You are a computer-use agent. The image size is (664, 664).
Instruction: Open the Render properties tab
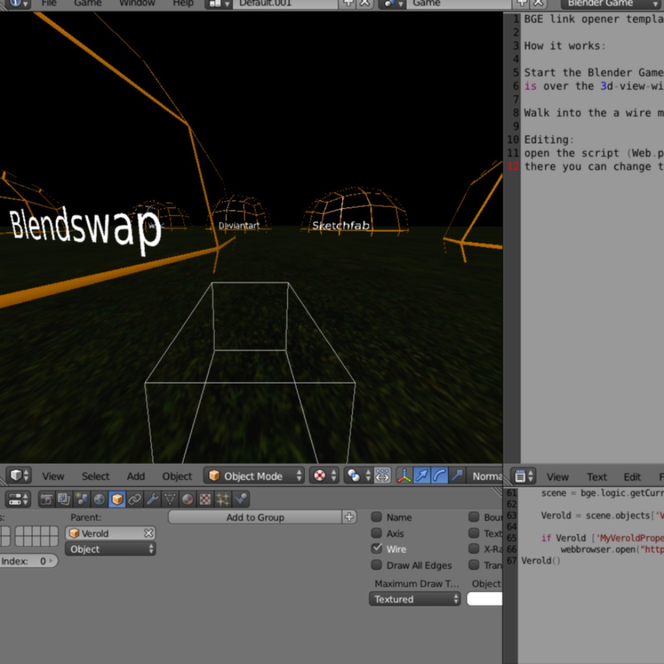coord(45,499)
